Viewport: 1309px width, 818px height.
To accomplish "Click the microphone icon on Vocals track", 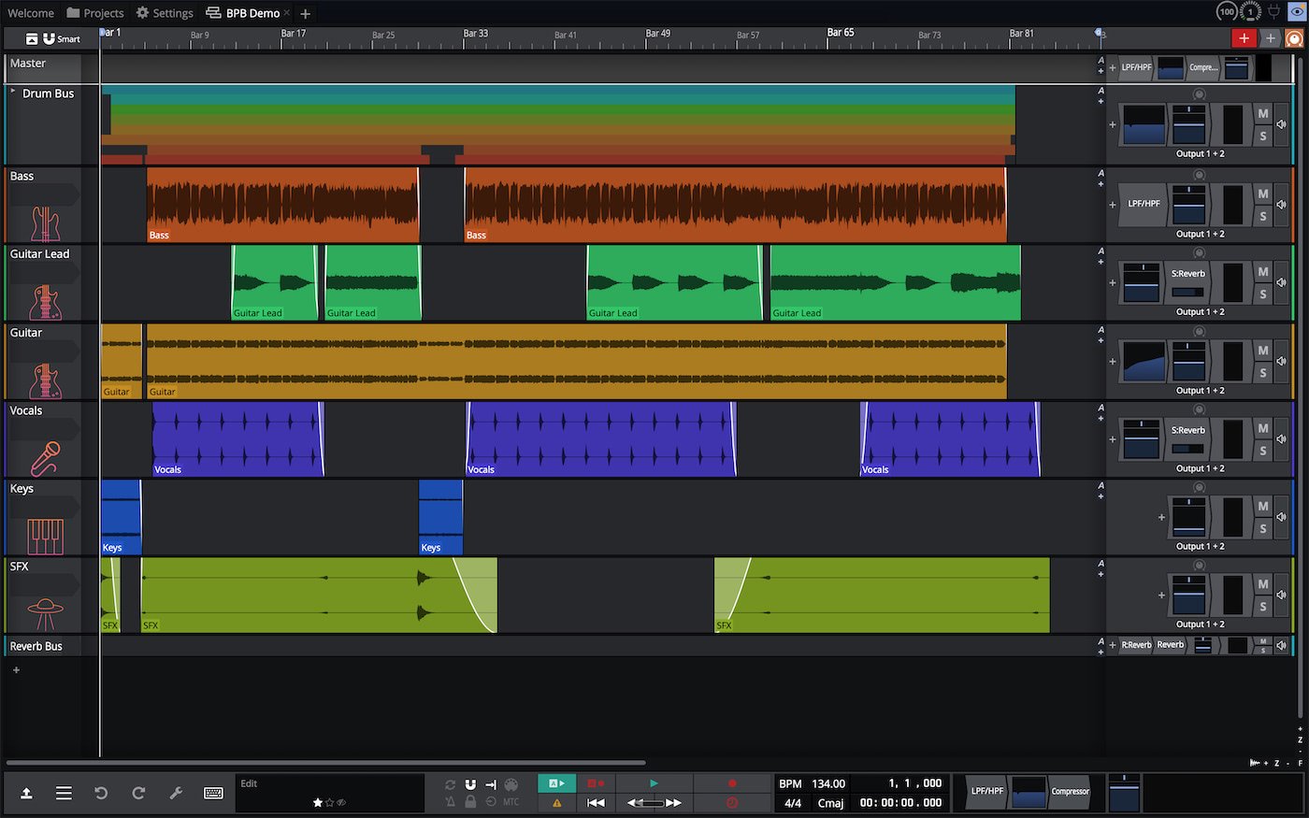I will [x=45, y=458].
